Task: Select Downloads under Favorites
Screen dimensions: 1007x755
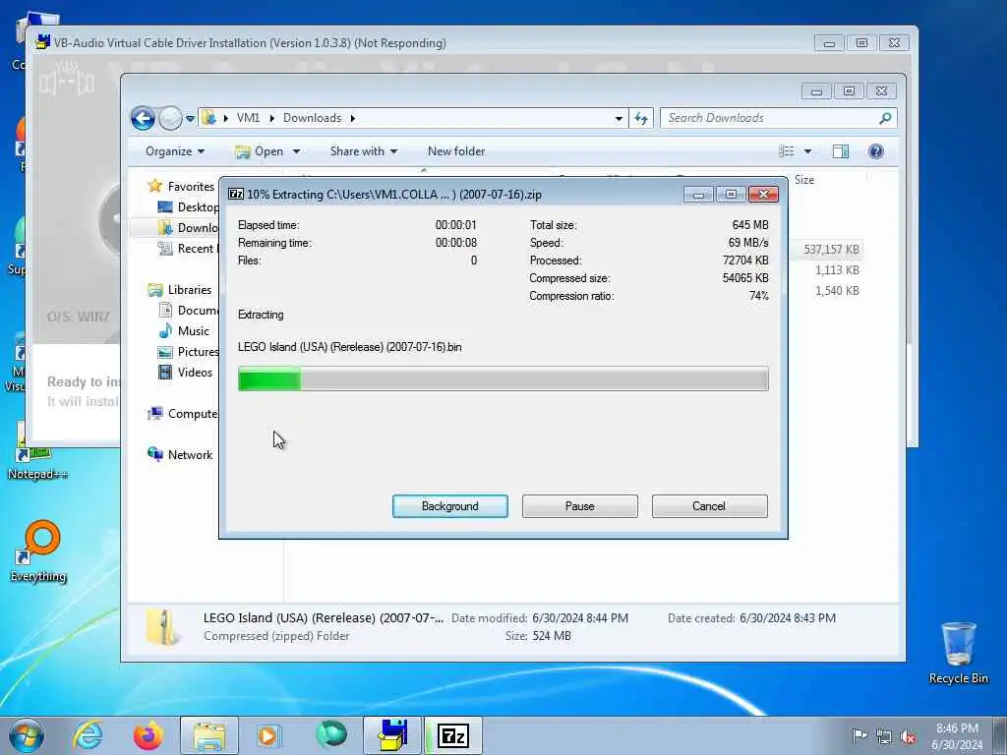Action: [x=189, y=227]
